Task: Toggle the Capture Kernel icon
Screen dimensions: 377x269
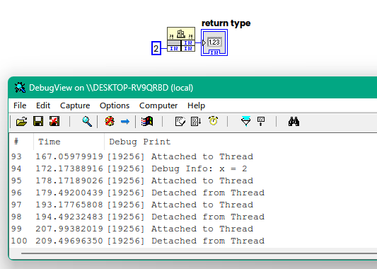Action: [x=110, y=121]
